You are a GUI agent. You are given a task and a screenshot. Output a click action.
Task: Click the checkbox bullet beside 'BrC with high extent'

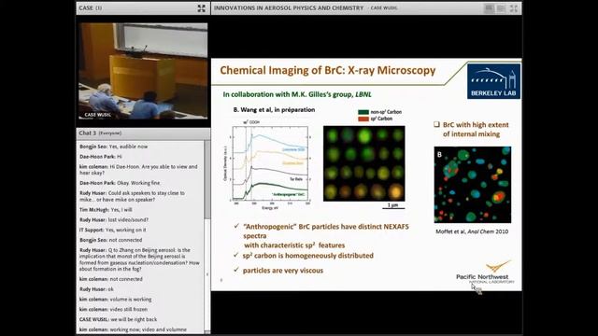click(x=436, y=124)
